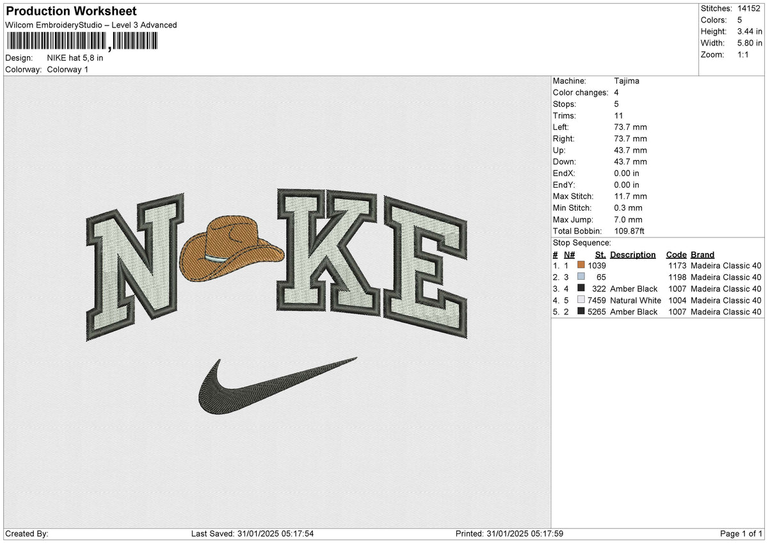Screen dimensions: 768x543
Task: Click code '1004' in the stop sequence
Action: [677, 300]
